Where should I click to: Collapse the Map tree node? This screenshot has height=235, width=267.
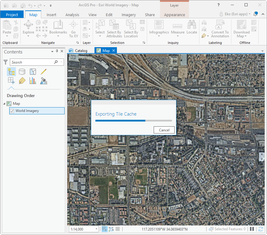(4, 104)
